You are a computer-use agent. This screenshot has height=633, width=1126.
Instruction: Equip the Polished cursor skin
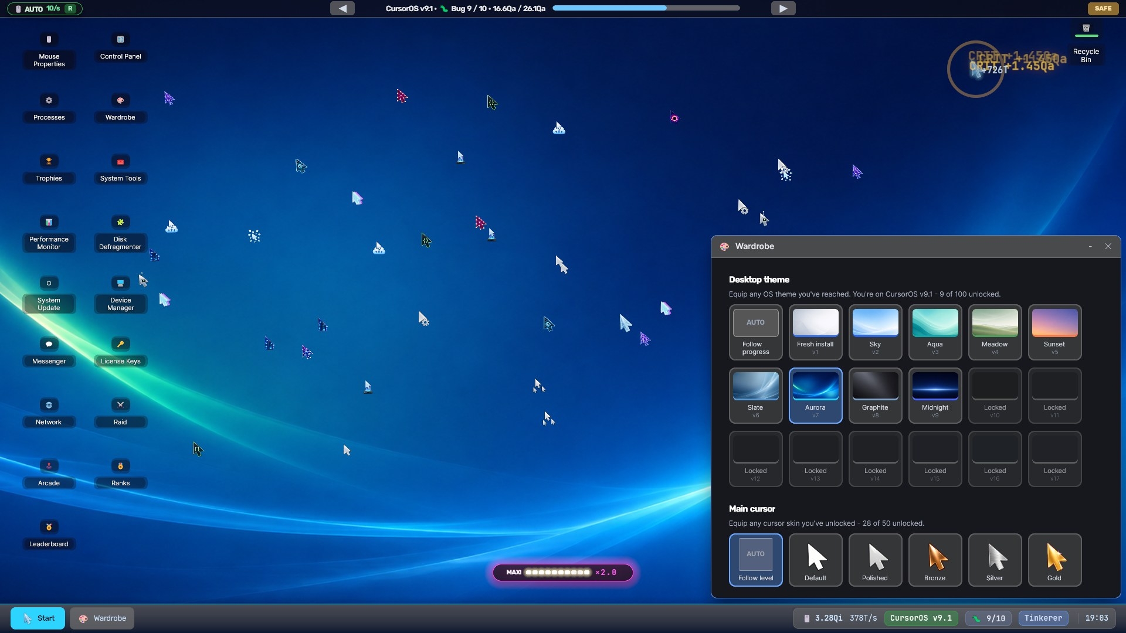(875, 560)
